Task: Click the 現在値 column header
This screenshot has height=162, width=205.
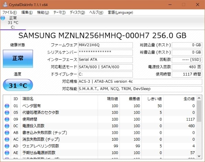Action: (x=109, y=99)
